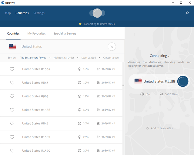
Task: Click Connecting to United States status
Action: coord(99,24)
